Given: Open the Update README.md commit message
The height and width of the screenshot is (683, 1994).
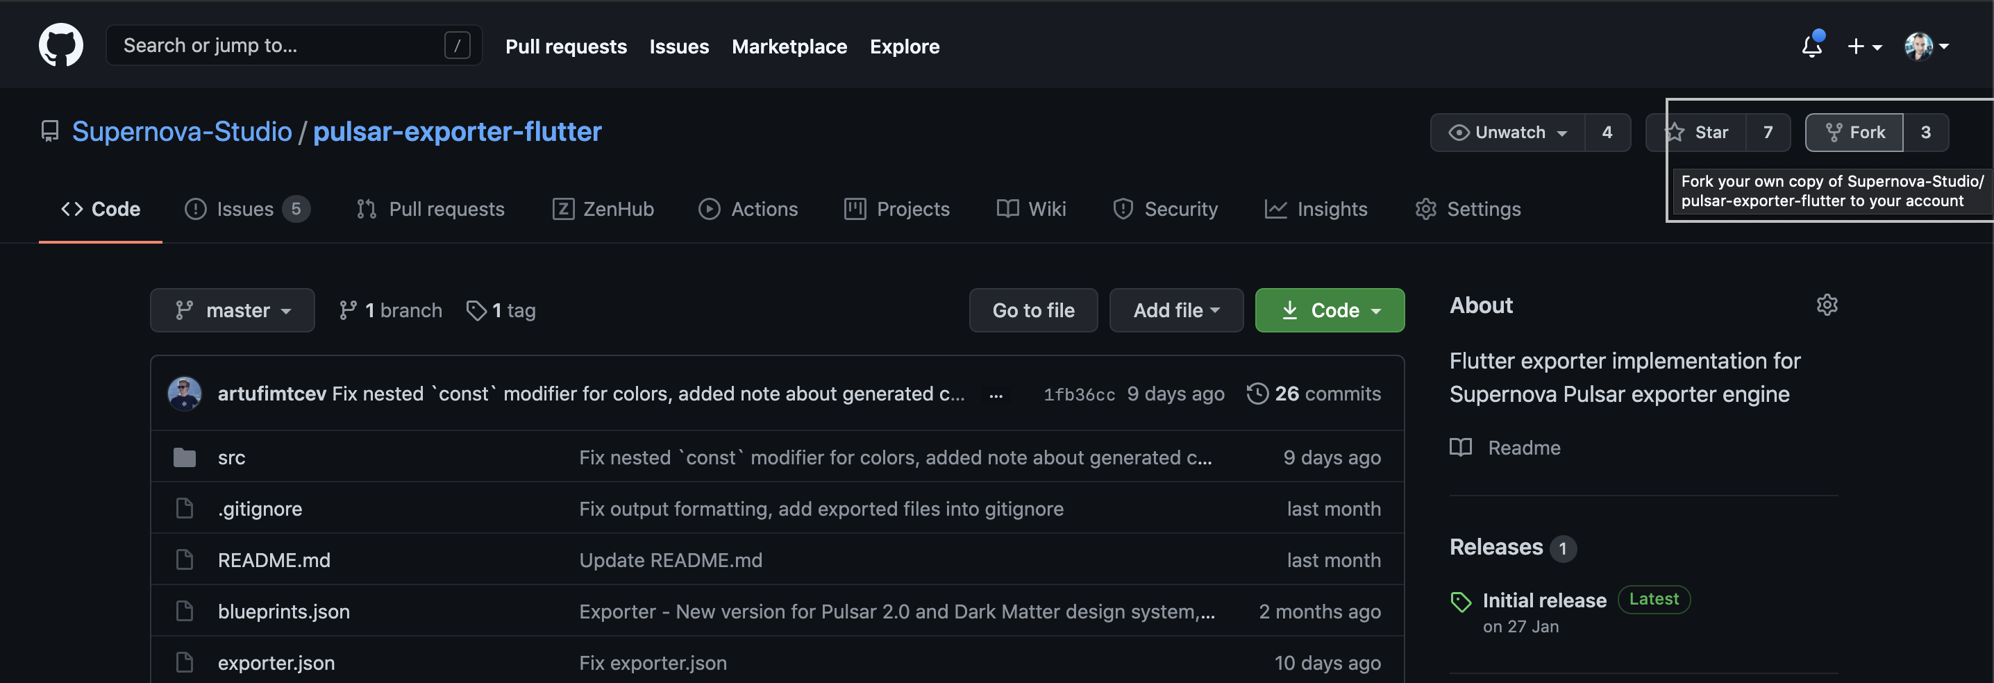Looking at the screenshot, I should point(671,559).
